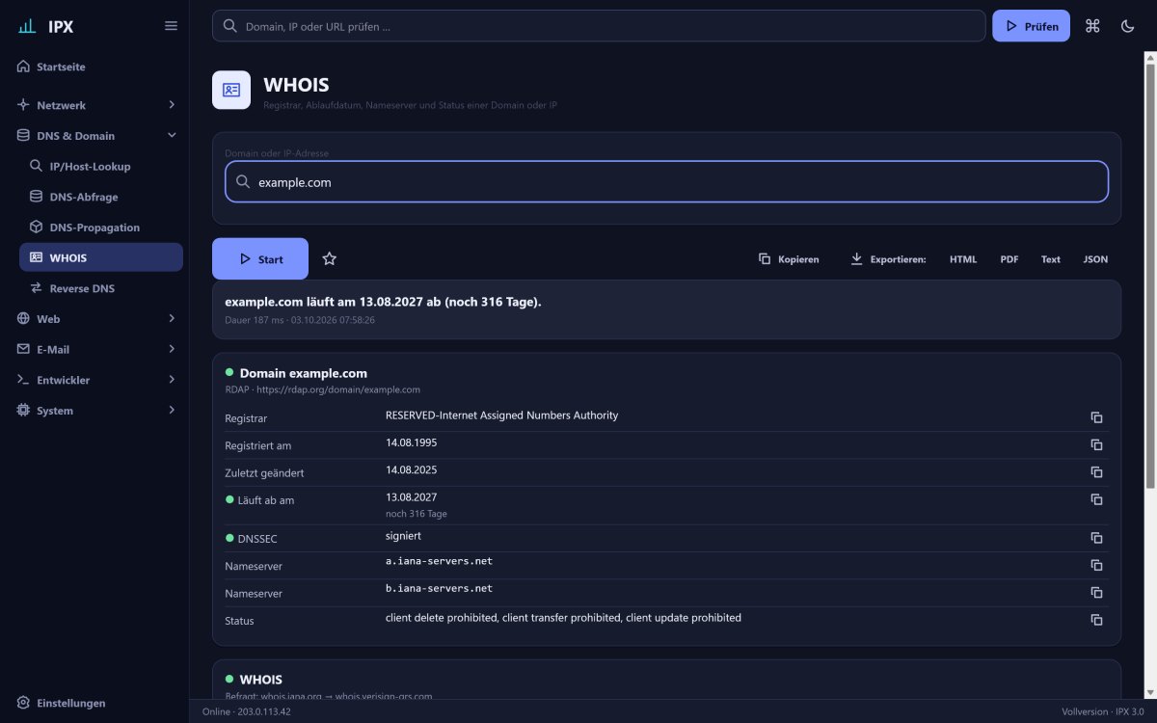Click the expiry summary text for example.com
This screenshot has height=723, width=1157.
(383, 302)
